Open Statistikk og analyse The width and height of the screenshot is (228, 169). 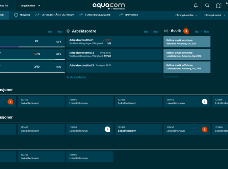click(x=95, y=15)
